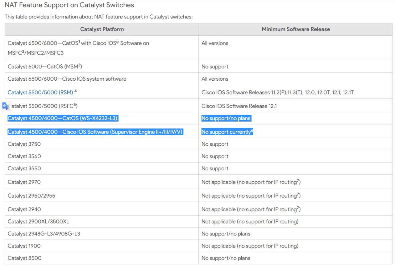This screenshot has height=266, width=395.
Task: Click the "Catalyst 8500" cell
Action: click(102, 258)
